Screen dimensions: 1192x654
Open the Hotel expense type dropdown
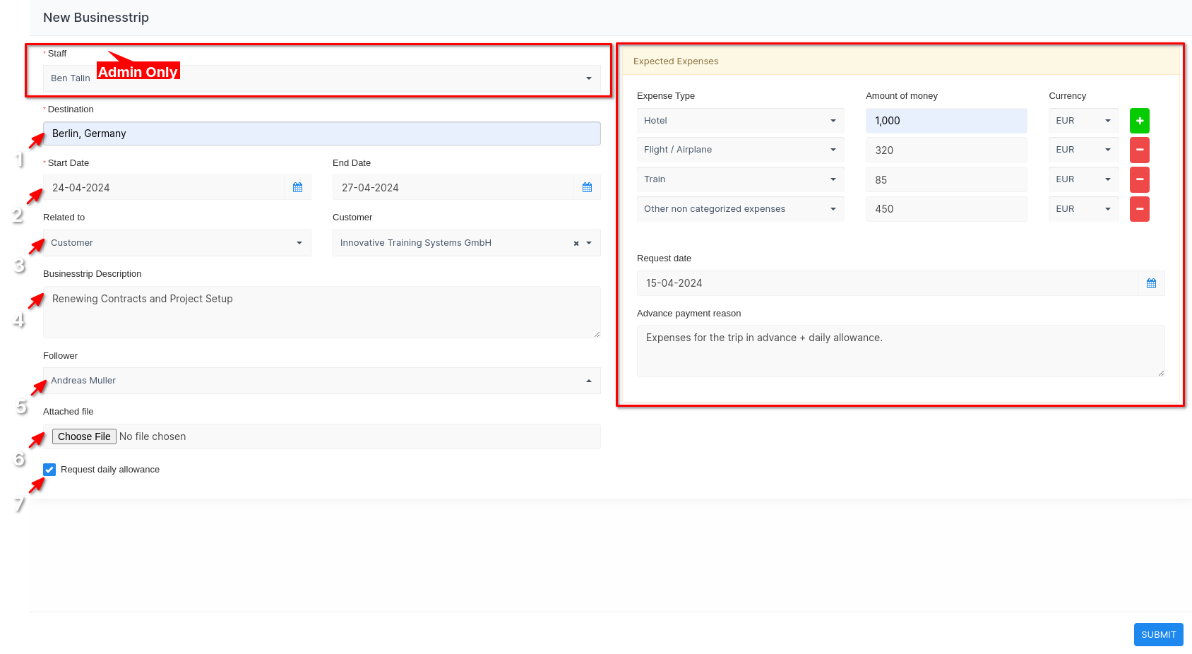[x=739, y=121]
